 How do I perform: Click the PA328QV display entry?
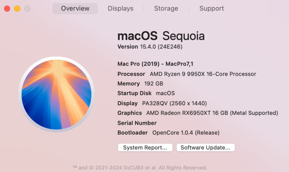tap(174, 103)
